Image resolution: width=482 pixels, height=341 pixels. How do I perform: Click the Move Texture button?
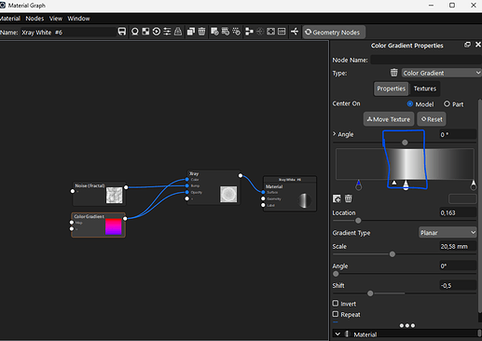389,119
